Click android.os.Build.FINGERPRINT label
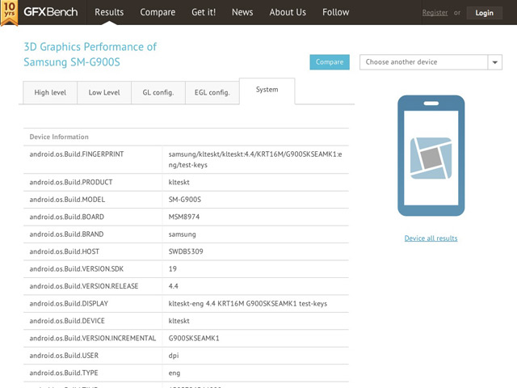Viewport: 517px width, 388px height. coord(77,154)
